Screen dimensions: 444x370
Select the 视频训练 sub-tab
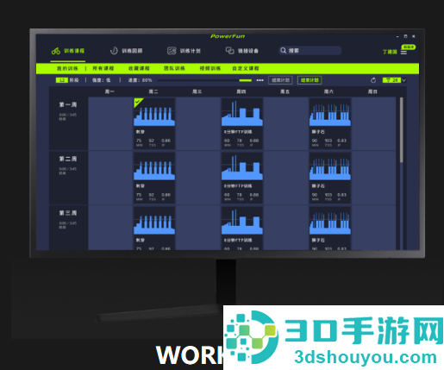click(x=210, y=68)
